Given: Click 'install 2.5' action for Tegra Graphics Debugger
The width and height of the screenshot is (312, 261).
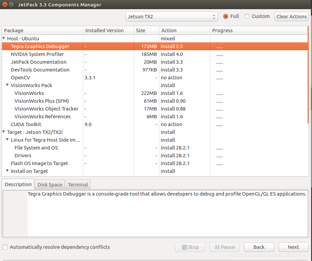Looking at the screenshot, I should pyautogui.click(x=172, y=46).
